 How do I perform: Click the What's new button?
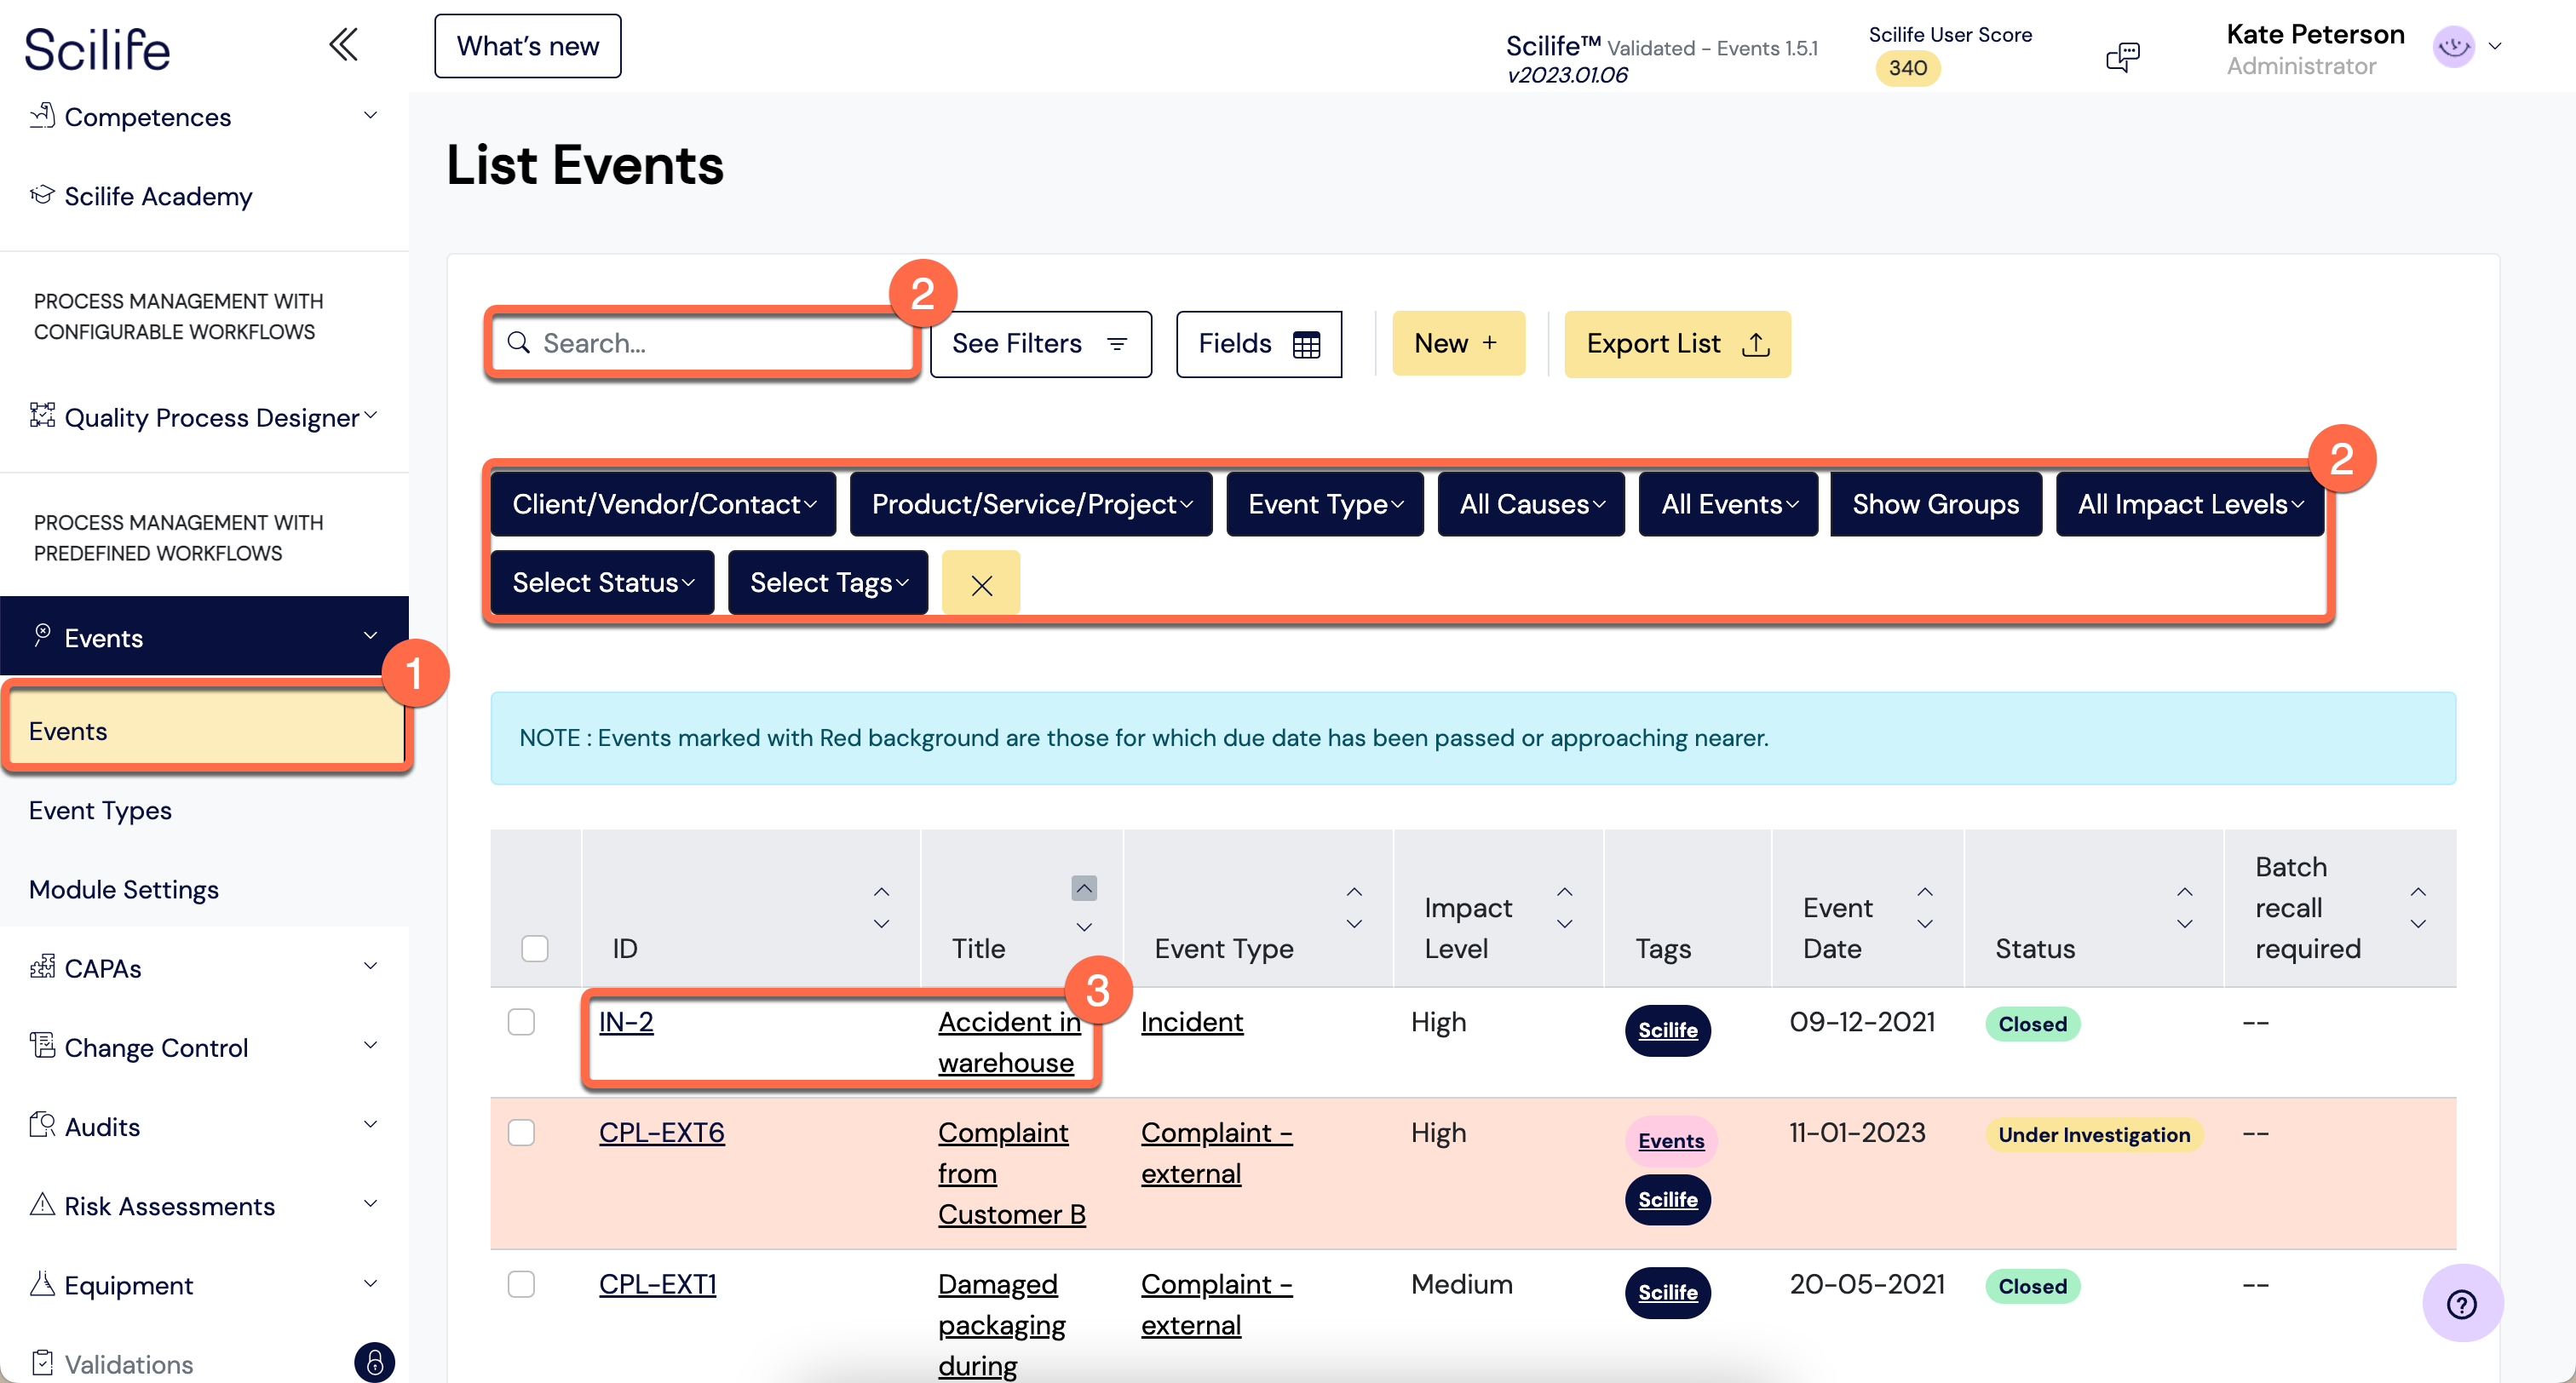(x=527, y=46)
